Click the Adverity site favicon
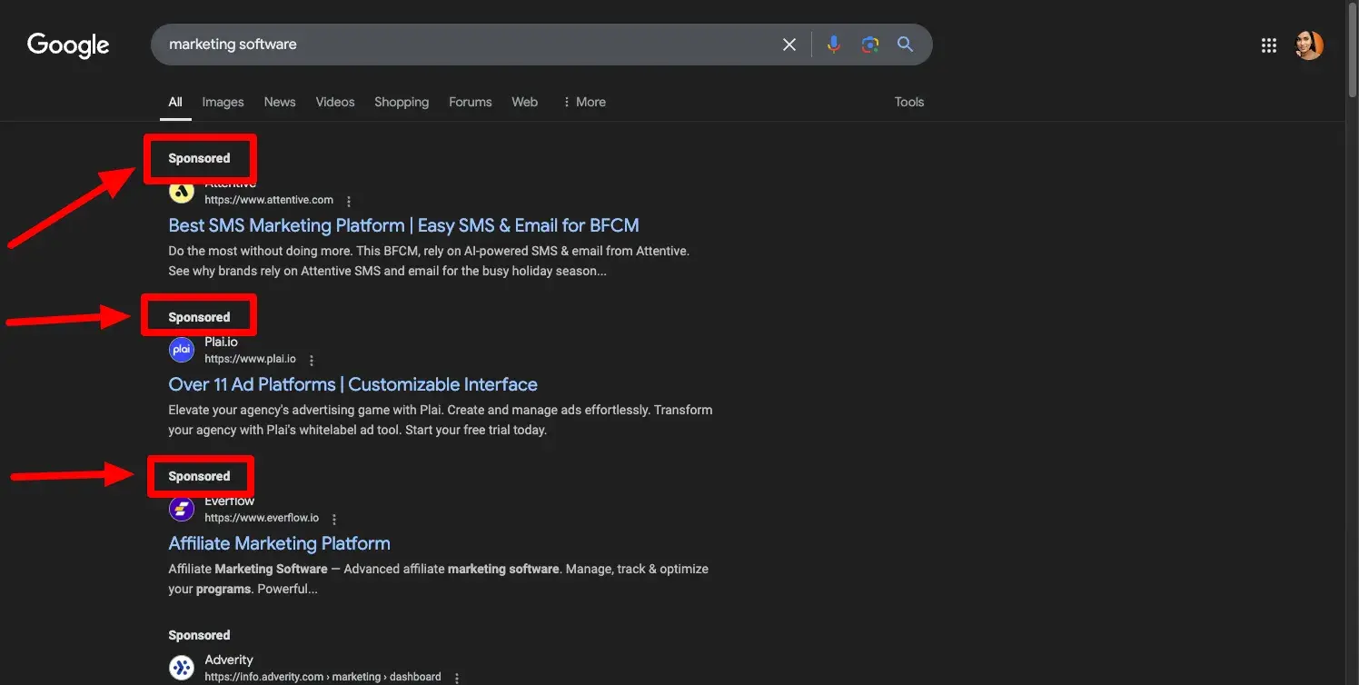The height and width of the screenshot is (685, 1359). [182, 668]
